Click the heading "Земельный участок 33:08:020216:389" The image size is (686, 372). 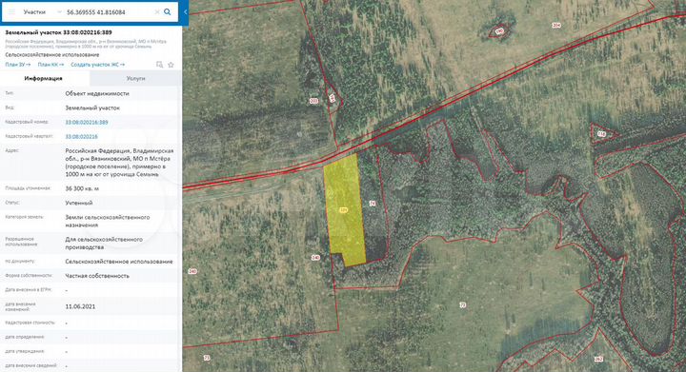tap(58, 32)
